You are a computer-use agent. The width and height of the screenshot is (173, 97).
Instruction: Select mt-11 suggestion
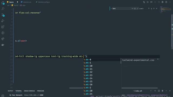(102, 69)
